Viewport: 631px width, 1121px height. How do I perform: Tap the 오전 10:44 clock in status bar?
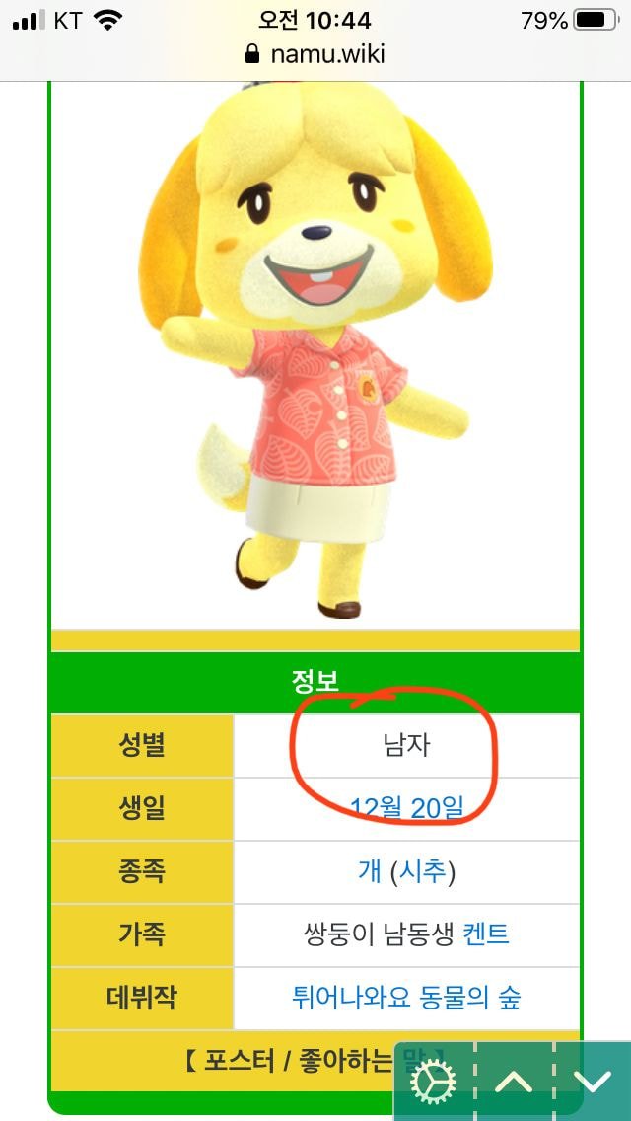(315, 21)
